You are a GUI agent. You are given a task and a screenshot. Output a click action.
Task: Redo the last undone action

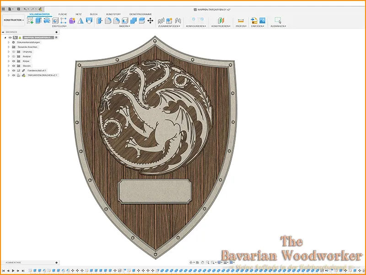click(32, 9)
